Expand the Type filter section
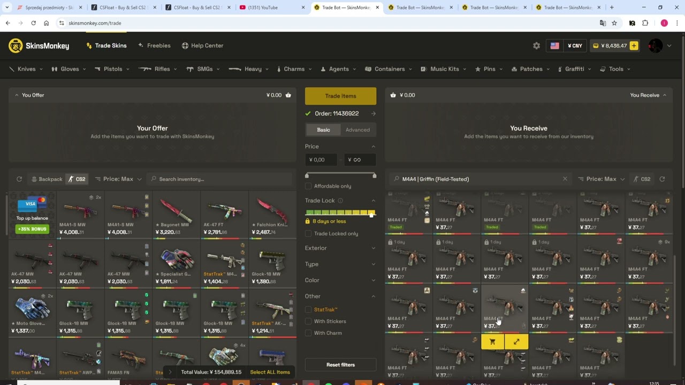The width and height of the screenshot is (685, 385). pos(340,264)
